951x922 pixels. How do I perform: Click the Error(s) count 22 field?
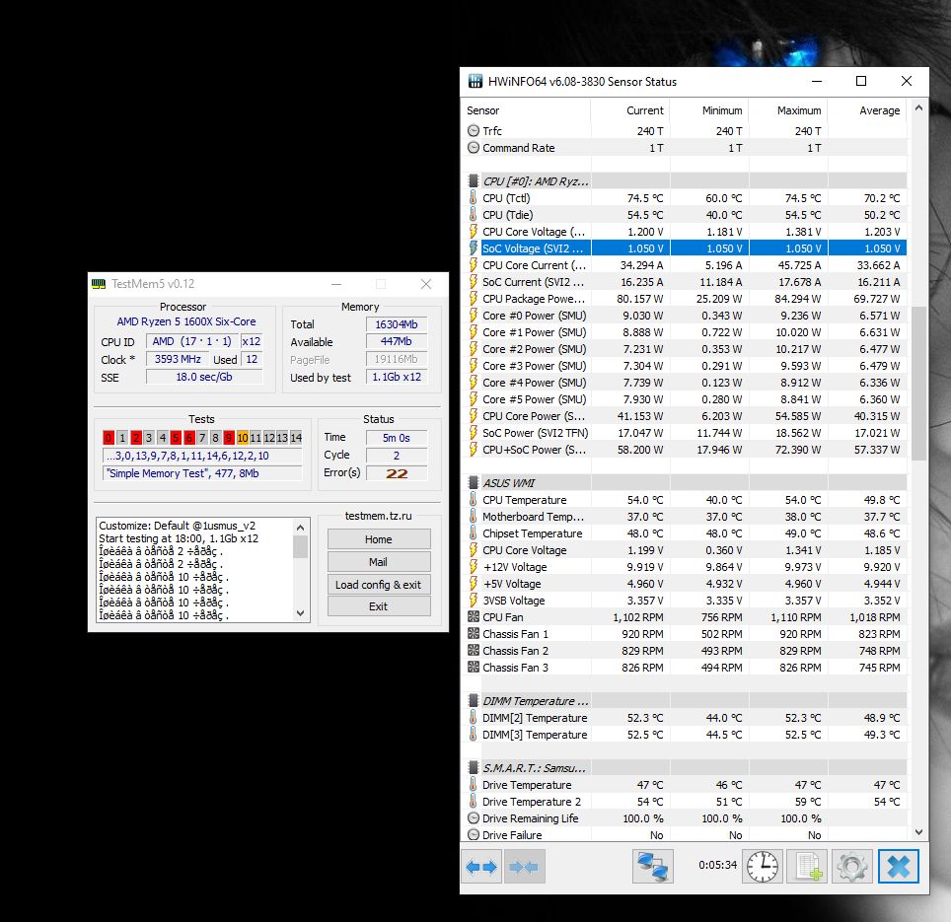click(397, 473)
